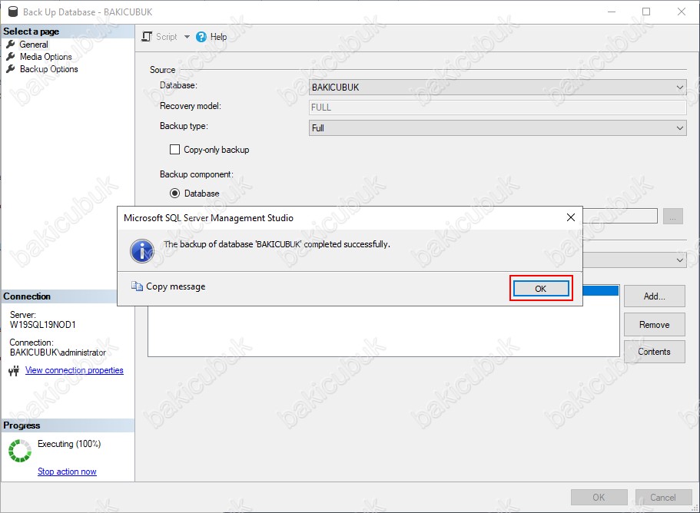The height and width of the screenshot is (513, 700).
Task: Click the Remove destination button
Action: [655, 325]
